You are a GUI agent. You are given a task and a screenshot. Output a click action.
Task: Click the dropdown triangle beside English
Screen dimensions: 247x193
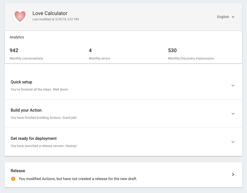tap(233, 17)
